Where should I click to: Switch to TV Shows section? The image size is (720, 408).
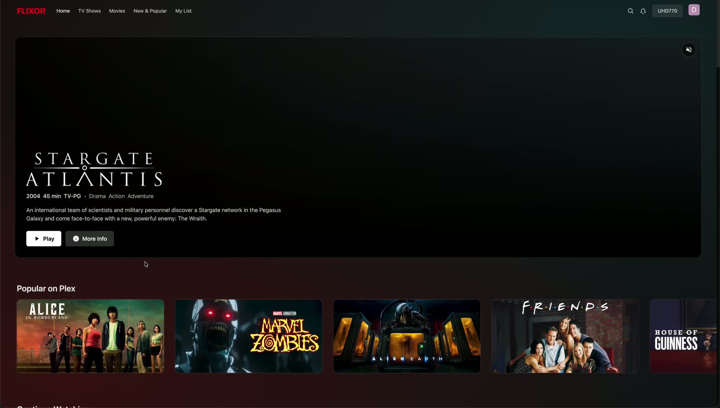(89, 11)
